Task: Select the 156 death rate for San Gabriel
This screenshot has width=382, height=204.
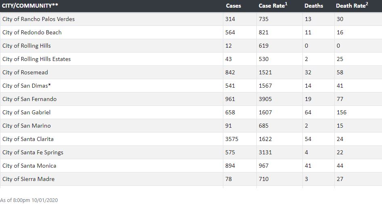Action: tap(341, 112)
